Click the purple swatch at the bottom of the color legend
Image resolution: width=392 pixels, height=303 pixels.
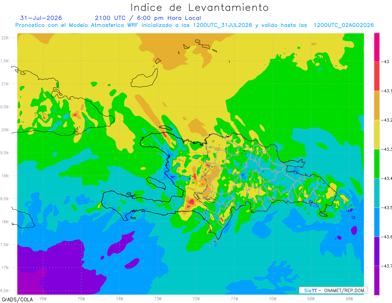pyautogui.click(x=377, y=280)
